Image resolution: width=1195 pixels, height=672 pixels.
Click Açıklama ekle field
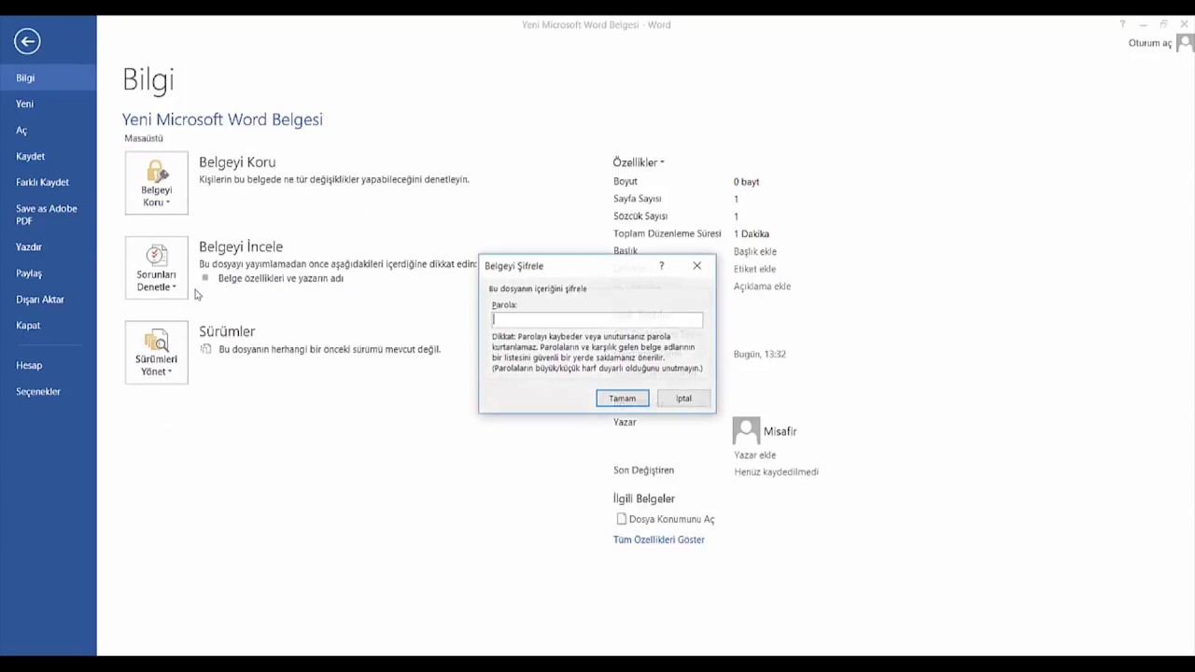(762, 287)
